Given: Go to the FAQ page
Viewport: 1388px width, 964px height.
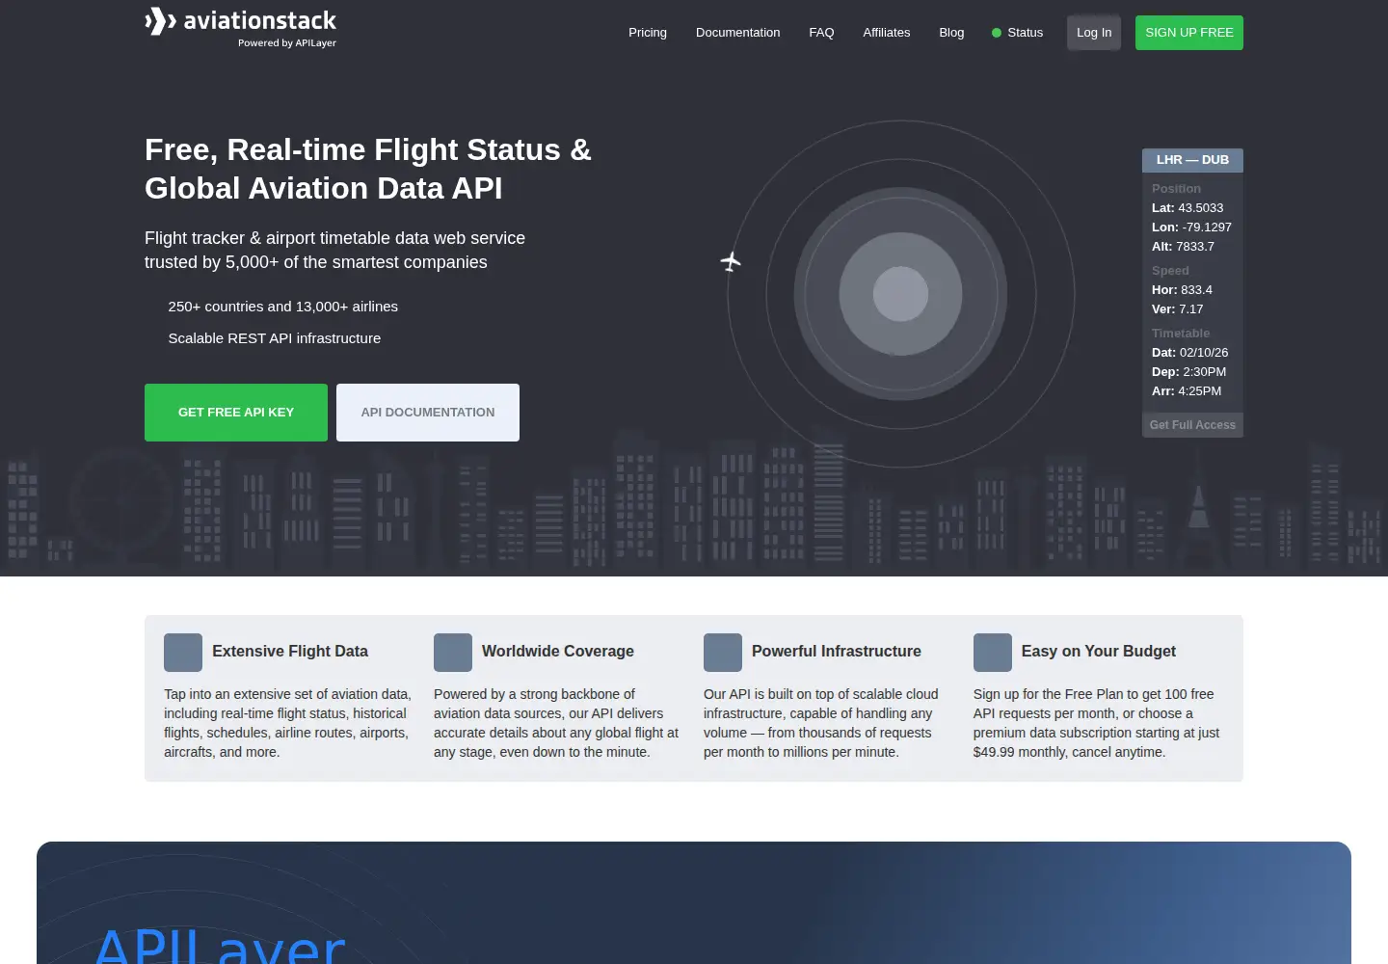Looking at the screenshot, I should [x=821, y=33].
